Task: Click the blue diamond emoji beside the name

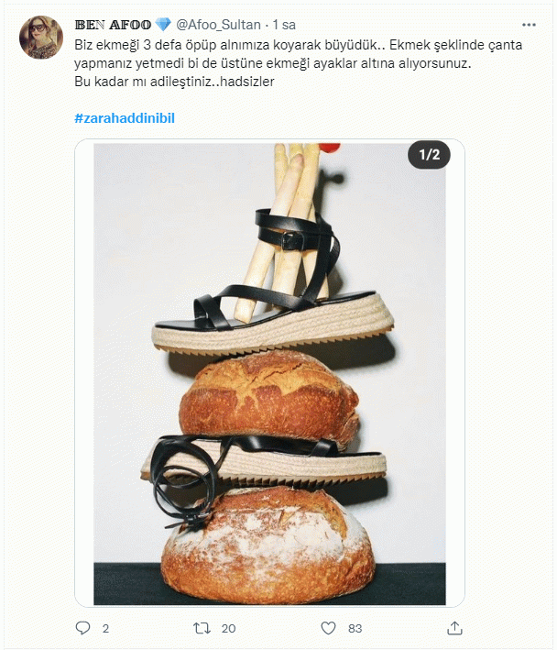Action: coord(163,24)
